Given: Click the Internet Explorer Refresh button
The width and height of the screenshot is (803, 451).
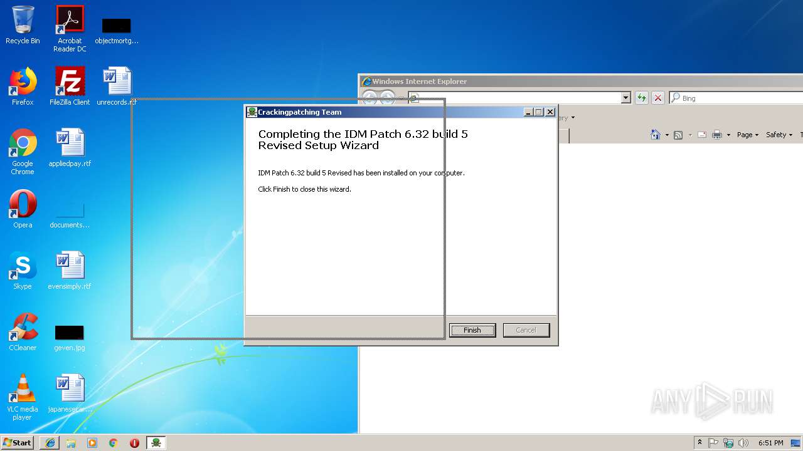Looking at the screenshot, I should (641, 98).
